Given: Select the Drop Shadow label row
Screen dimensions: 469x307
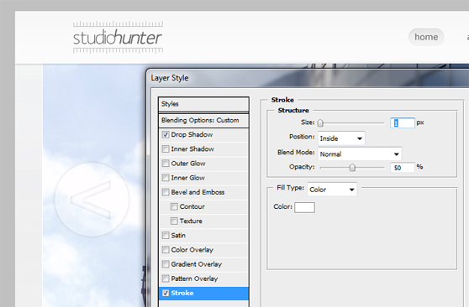Looking at the screenshot, I should 203,135.
